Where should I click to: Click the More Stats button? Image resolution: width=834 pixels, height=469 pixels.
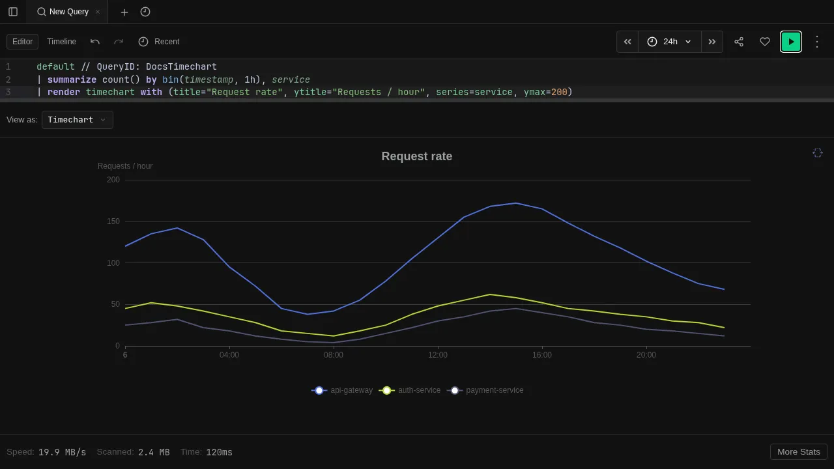click(x=798, y=452)
